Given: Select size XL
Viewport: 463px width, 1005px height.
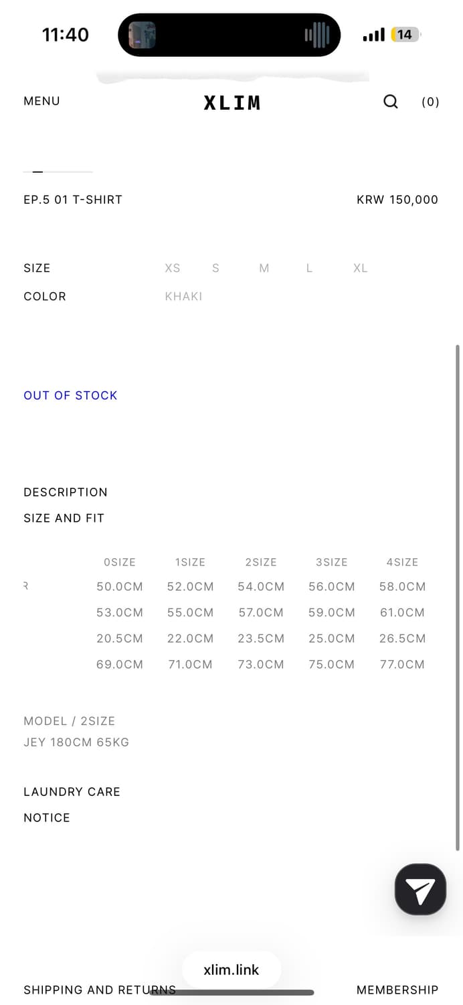Looking at the screenshot, I should click(x=361, y=268).
